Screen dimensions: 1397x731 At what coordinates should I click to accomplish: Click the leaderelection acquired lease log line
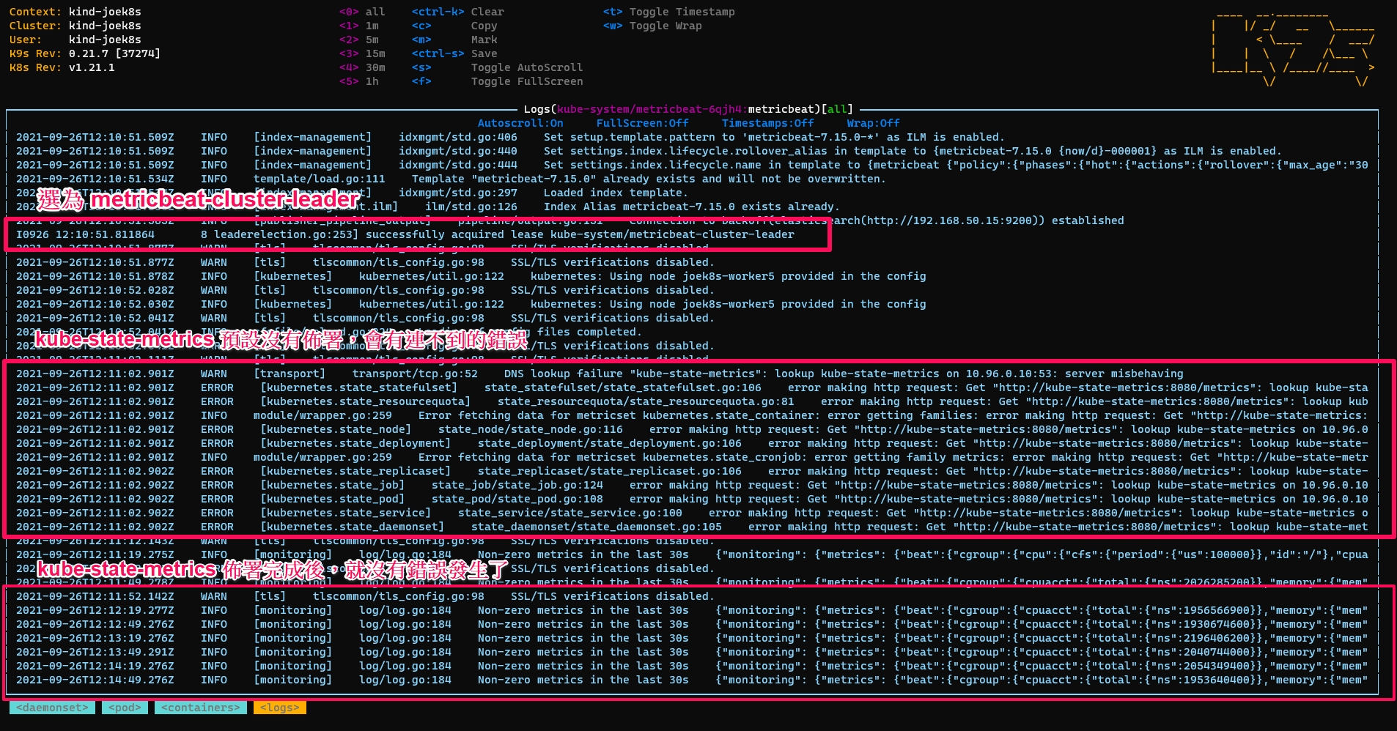(405, 234)
